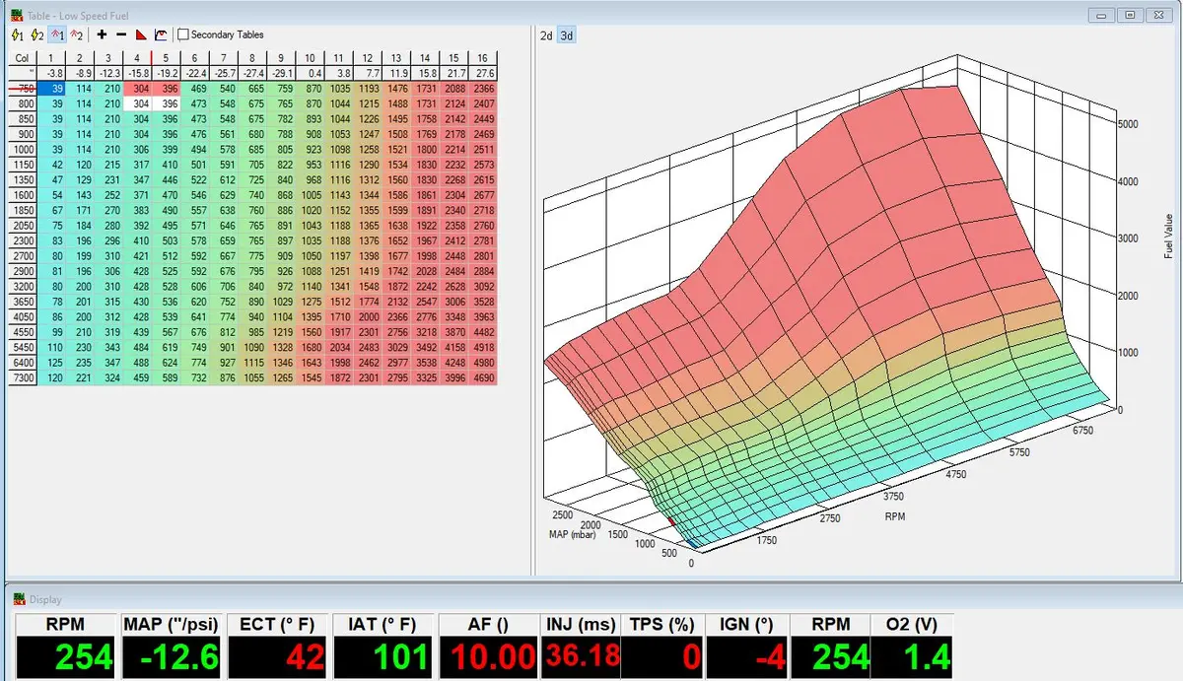Click the Table window title icon
This screenshot has width=1183, height=681.
tap(15, 15)
